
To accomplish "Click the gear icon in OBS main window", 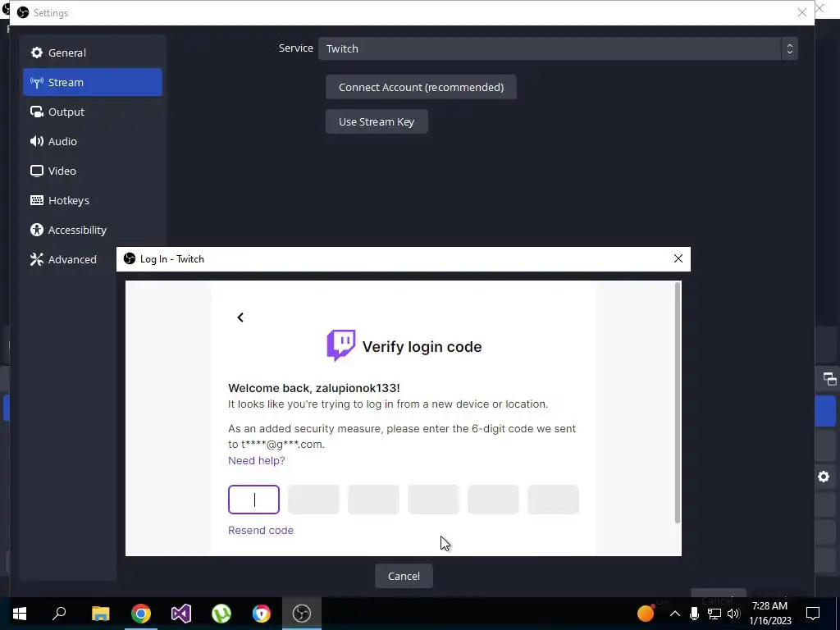I will (824, 477).
